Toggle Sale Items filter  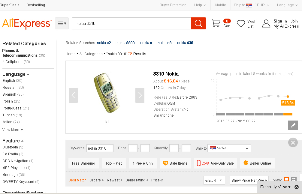pyautogui.click(x=175, y=163)
